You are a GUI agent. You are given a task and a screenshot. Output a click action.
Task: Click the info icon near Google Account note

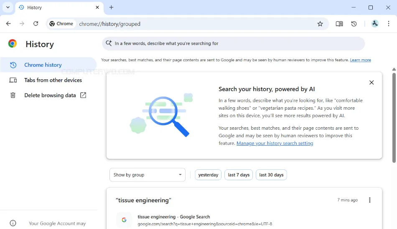(x=13, y=223)
